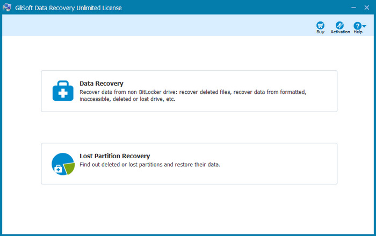Click the first-aid kit Data Recovery icon
This screenshot has width=376, height=236.
coord(63,91)
